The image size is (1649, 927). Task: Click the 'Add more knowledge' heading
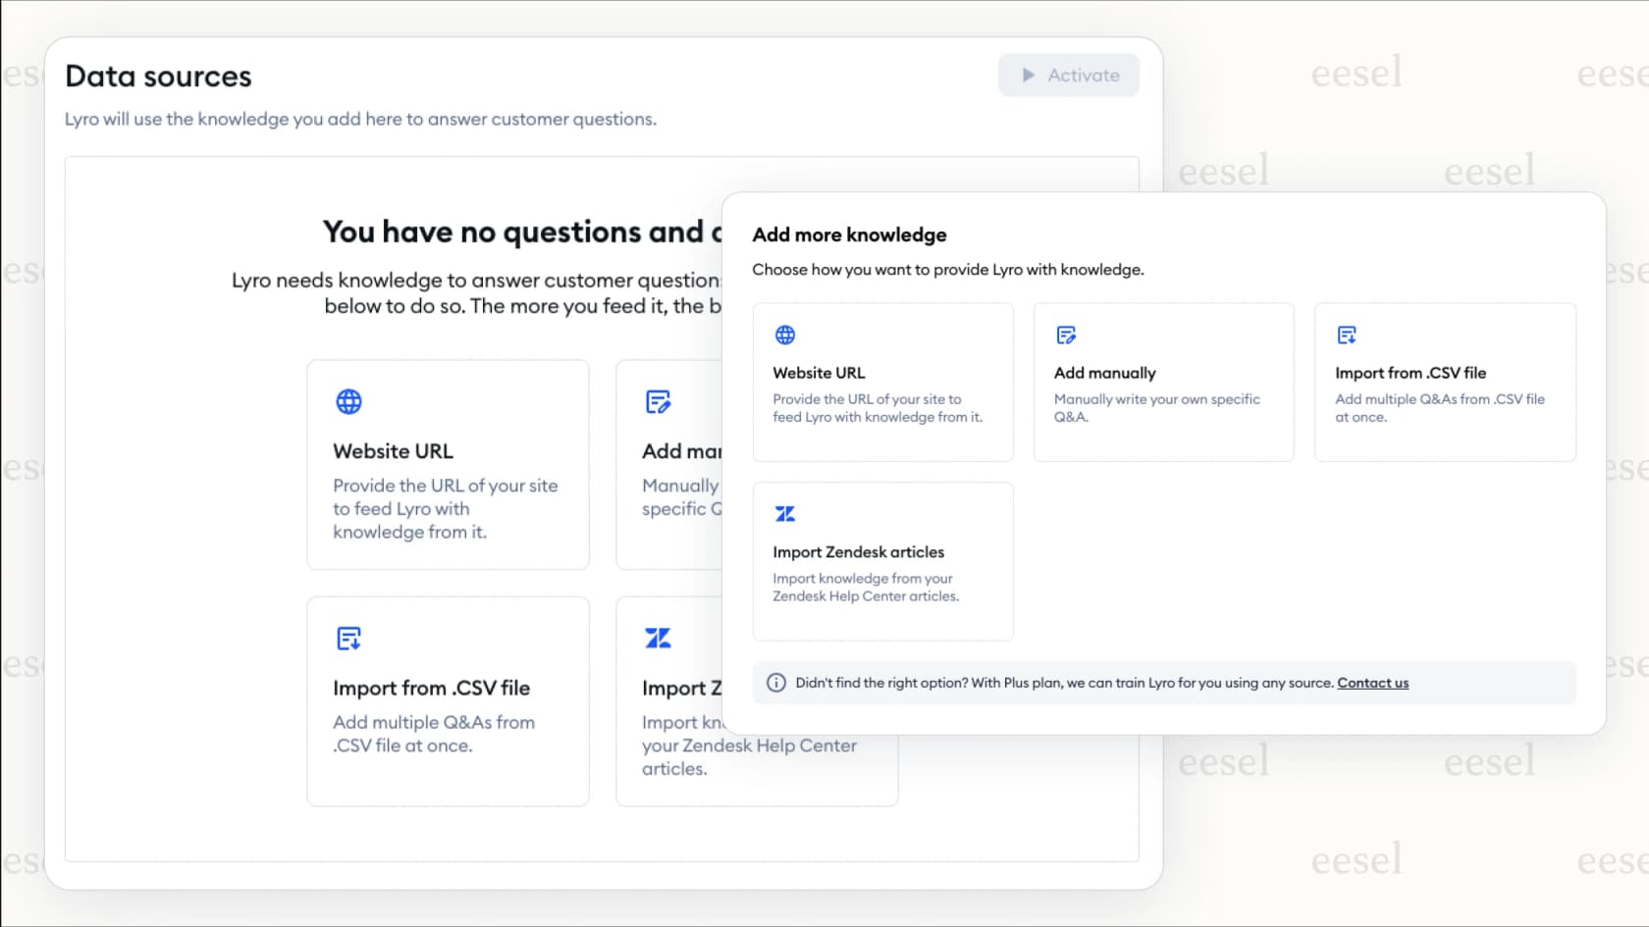click(849, 235)
